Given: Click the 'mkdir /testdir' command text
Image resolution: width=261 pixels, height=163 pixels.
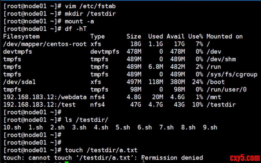Looking at the screenshot, I should coord(90,14).
